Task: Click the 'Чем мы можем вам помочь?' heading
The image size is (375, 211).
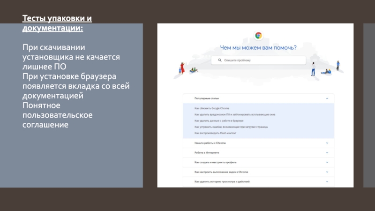Action: click(x=258, y=47)
